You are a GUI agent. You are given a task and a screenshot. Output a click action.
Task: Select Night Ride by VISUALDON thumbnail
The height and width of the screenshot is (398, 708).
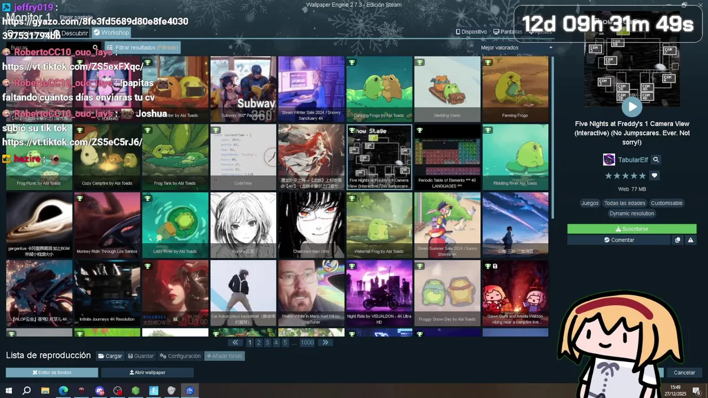coord(379,293)
